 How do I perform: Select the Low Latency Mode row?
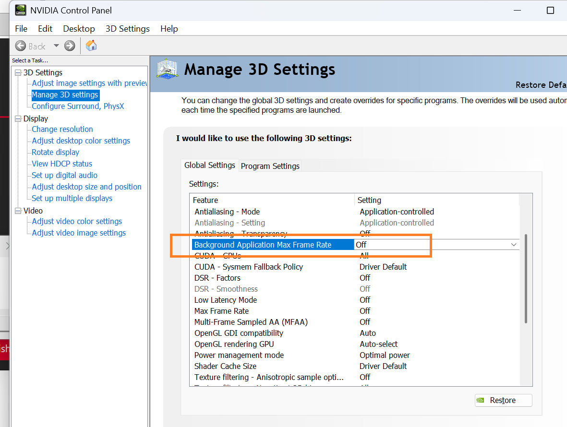[226, 300]
